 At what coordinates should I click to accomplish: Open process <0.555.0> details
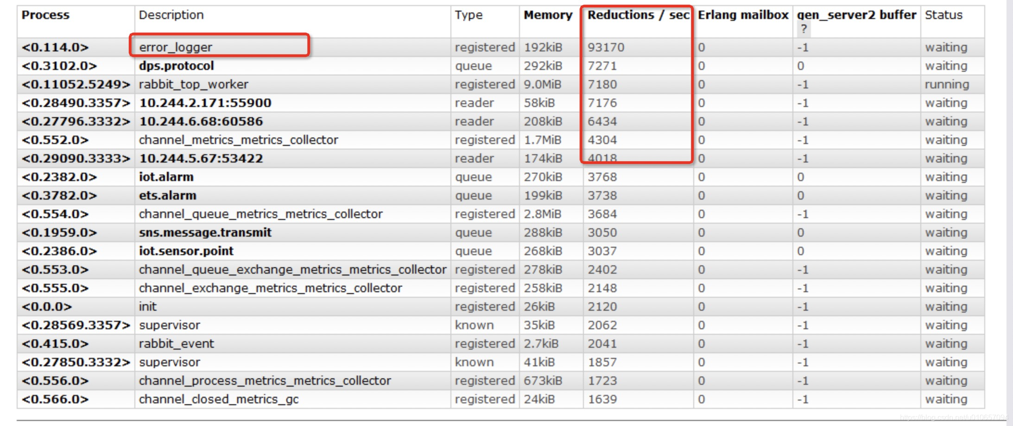(55, 288)
